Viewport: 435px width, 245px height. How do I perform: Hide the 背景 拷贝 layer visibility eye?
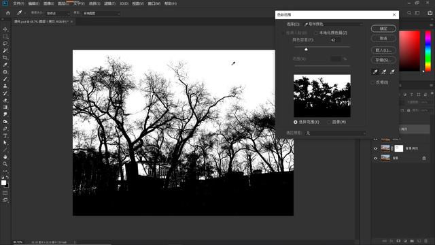(x=376, y=148)
